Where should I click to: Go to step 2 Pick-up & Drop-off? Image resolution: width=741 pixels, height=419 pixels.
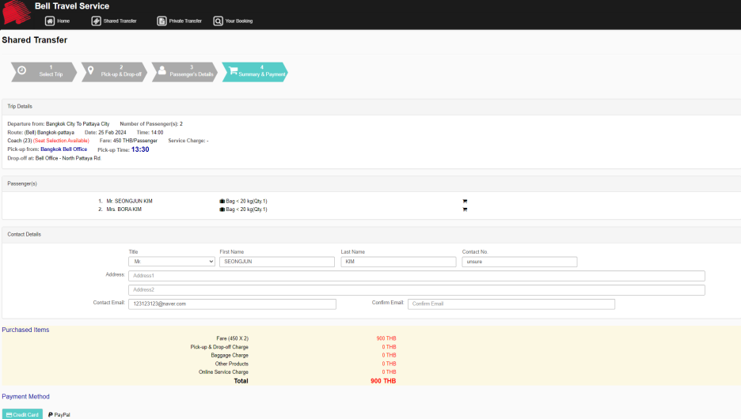(114, 72)
